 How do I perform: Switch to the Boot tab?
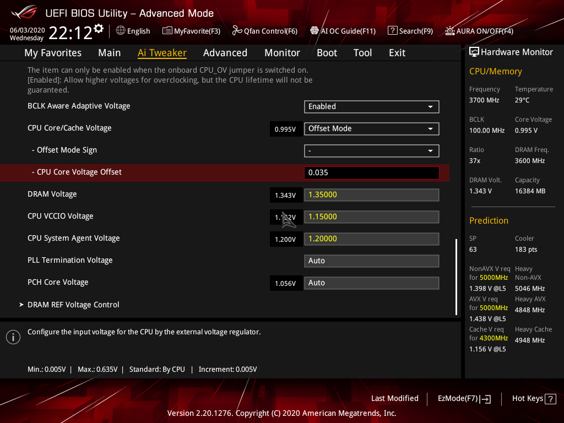point(327,52)
